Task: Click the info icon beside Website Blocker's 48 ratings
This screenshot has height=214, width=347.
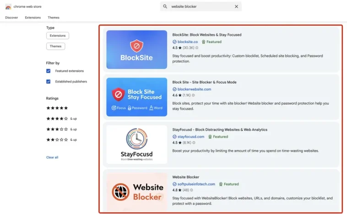Action: [x=191, y=190]
